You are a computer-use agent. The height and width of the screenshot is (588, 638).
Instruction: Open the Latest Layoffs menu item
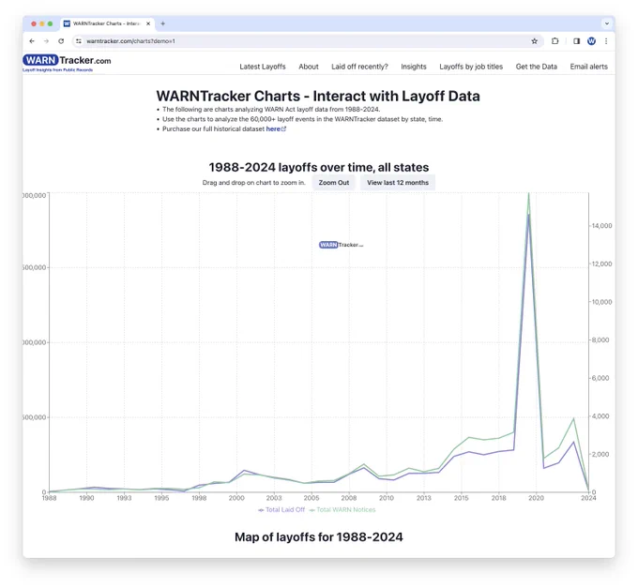click(263, 67)
